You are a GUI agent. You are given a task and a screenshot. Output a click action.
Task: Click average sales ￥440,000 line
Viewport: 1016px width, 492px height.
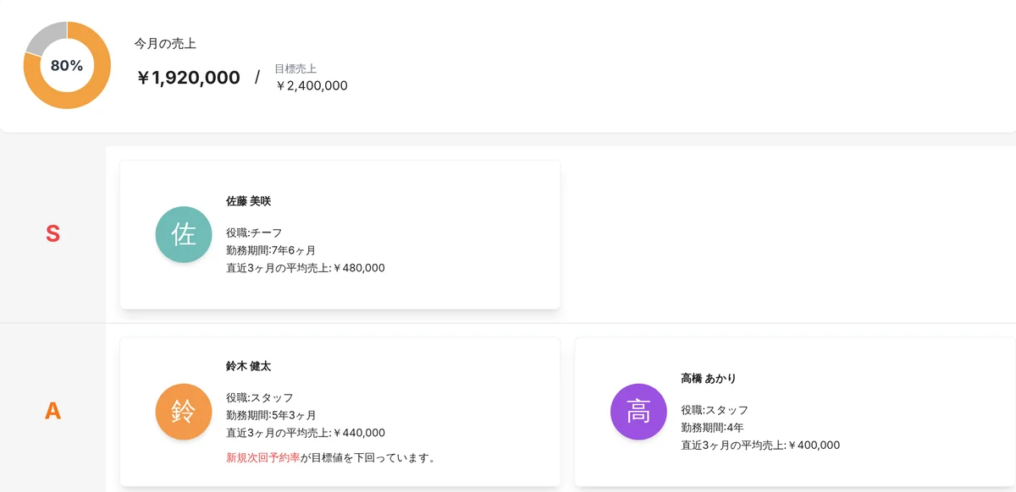[x=306, y=433]
